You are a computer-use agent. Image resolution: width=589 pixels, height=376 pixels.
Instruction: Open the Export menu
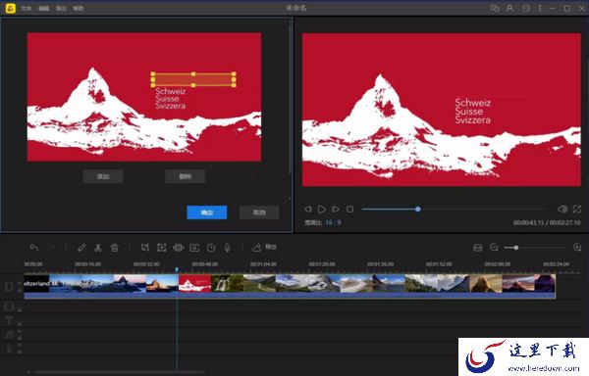pos(61,8)
